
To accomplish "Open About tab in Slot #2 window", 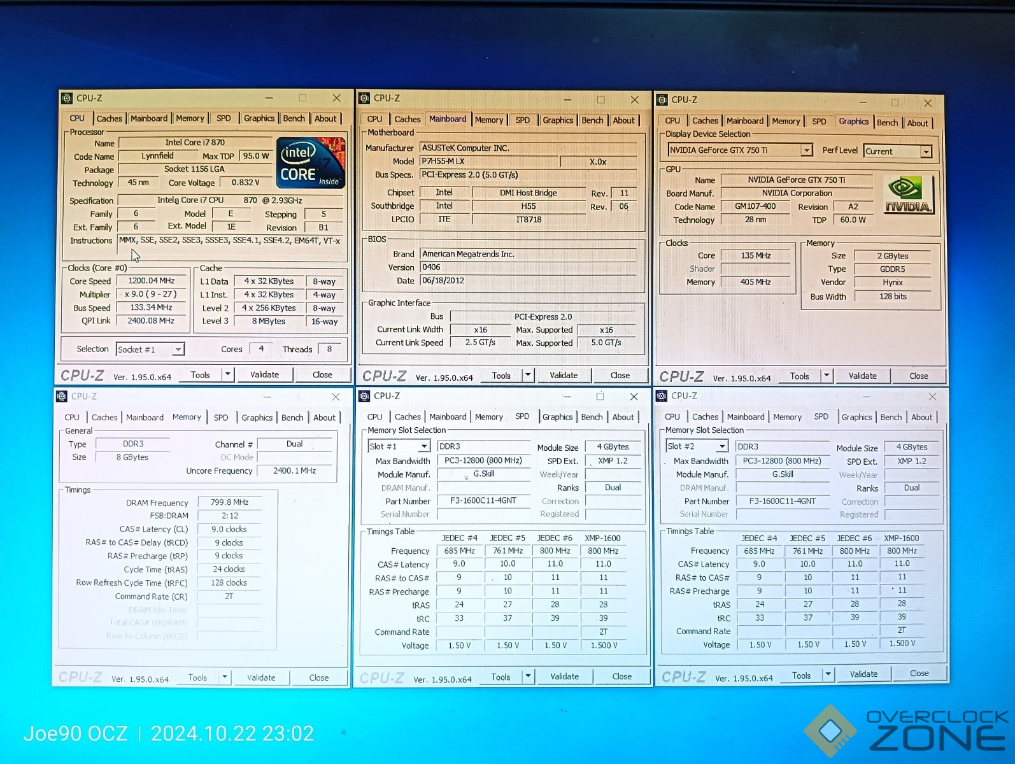I will click(x=921, y=417).
